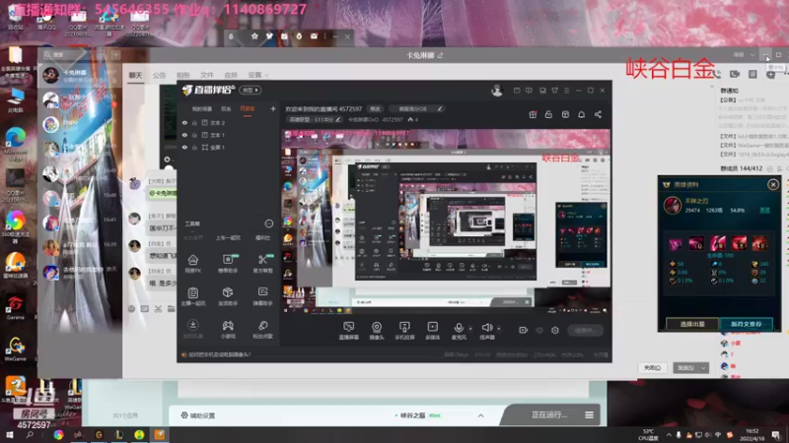Open the 辅助设置 option in WeGame bar

tap(198, 415)
